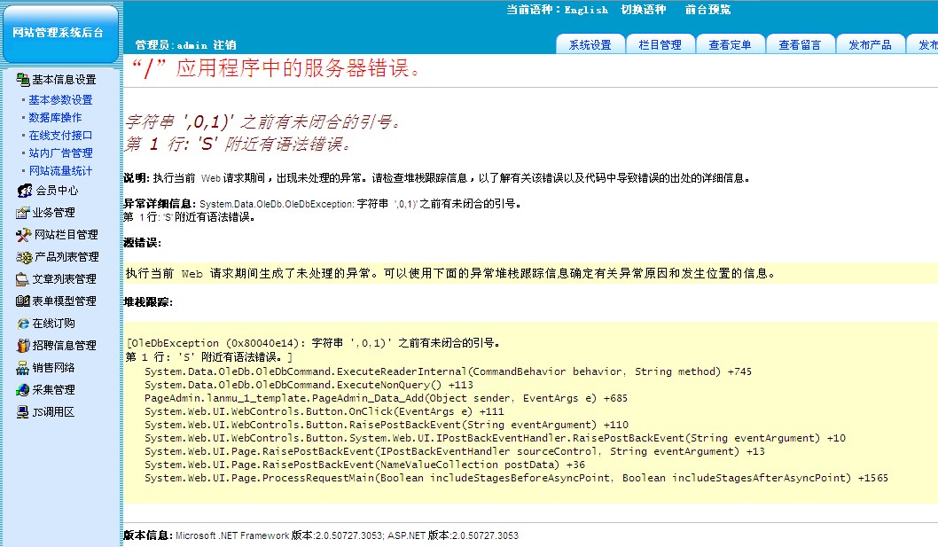The image size is (938, 547).
Task: Click the book icon for 表单模型管理
Action: (x=23, y=301)
